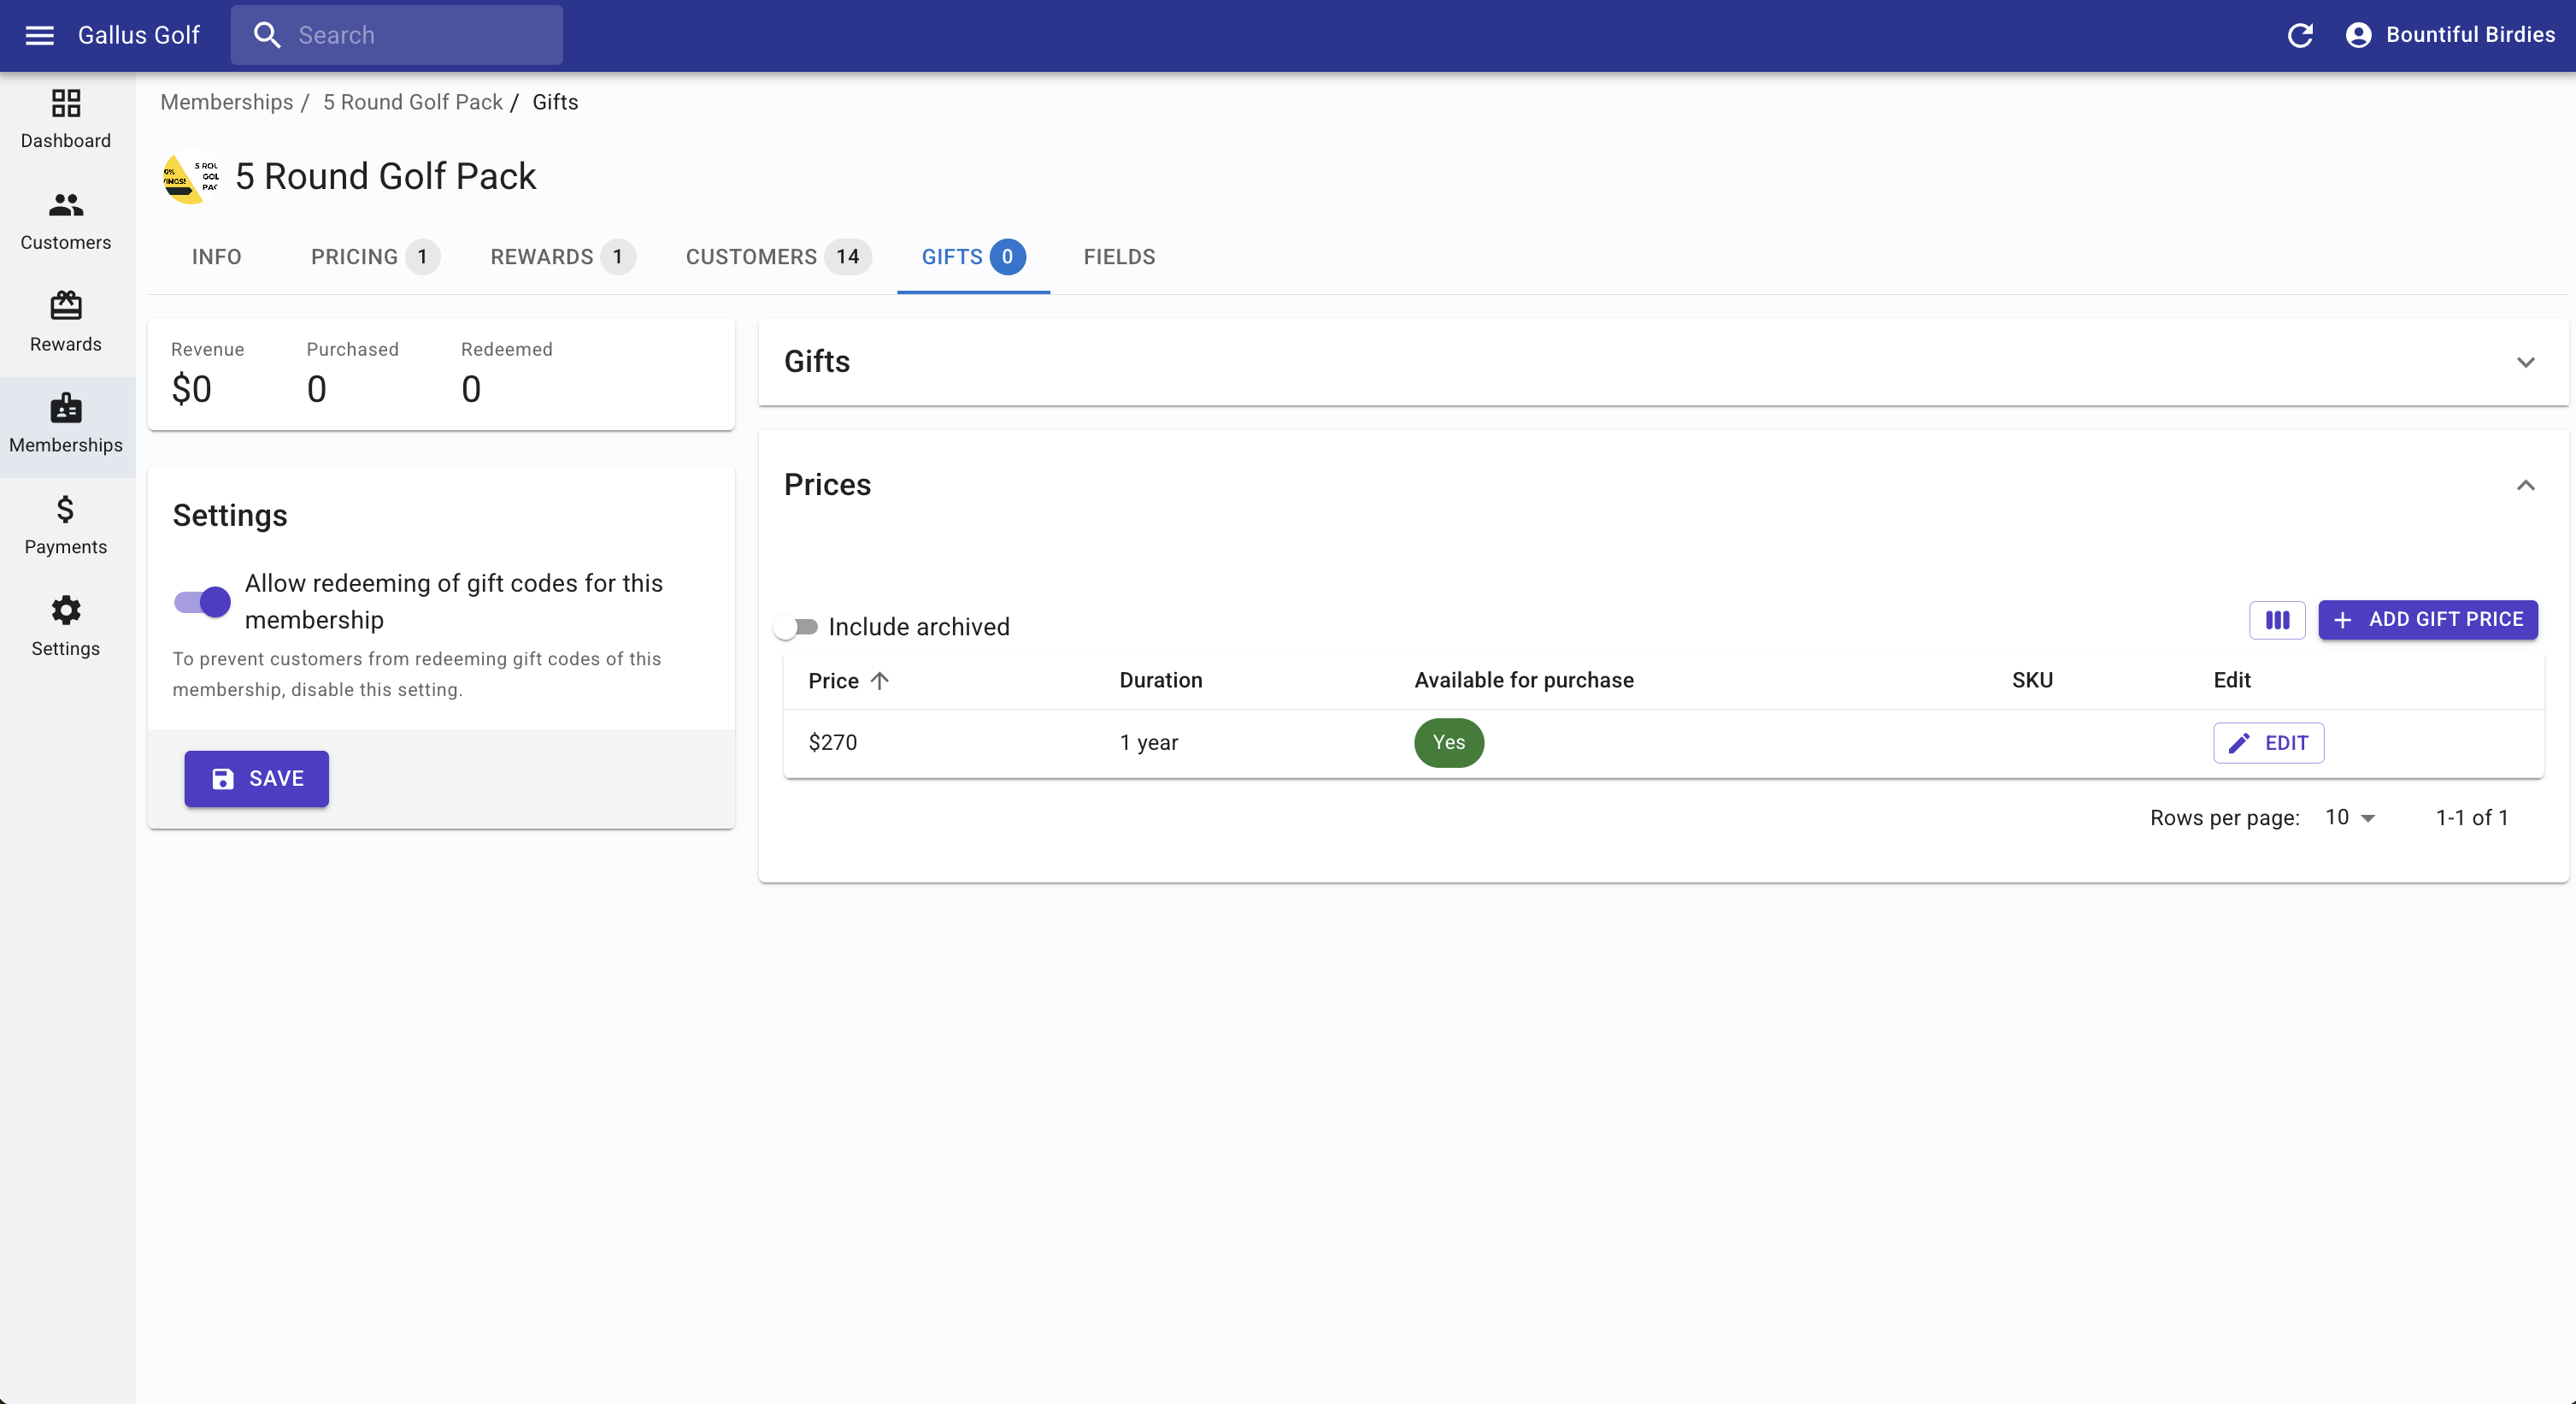2576x1404 pixels.
Task: Toggle the Include archived switch
Action: 797,627
